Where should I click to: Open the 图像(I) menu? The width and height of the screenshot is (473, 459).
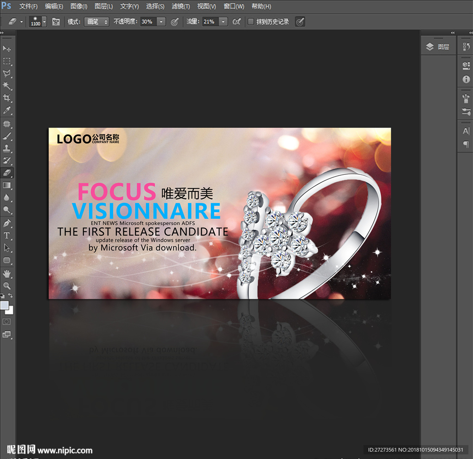[79, 6]
